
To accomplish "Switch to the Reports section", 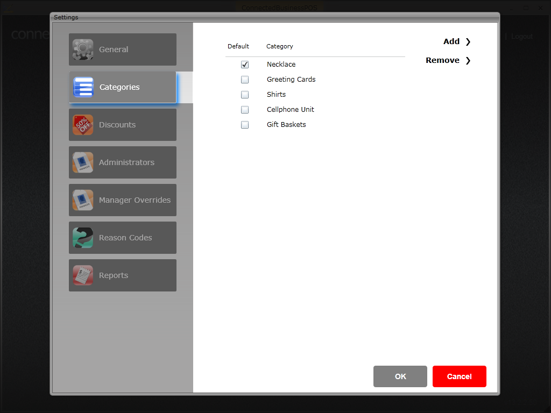I will [123, 275].
